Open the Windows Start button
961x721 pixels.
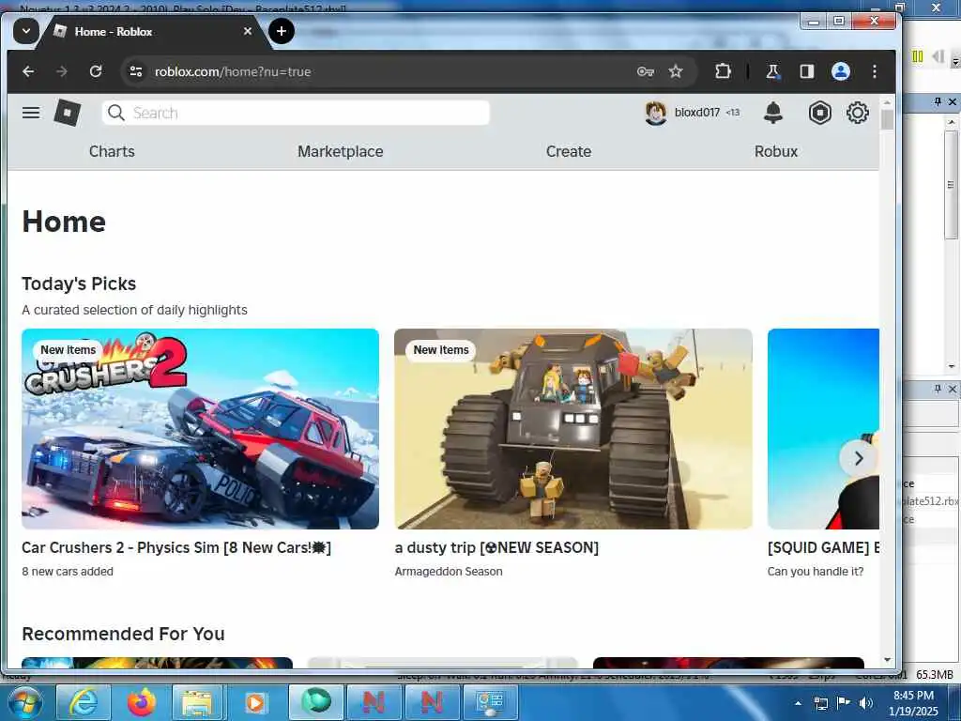pyautogui.click(x=23, y=702)
